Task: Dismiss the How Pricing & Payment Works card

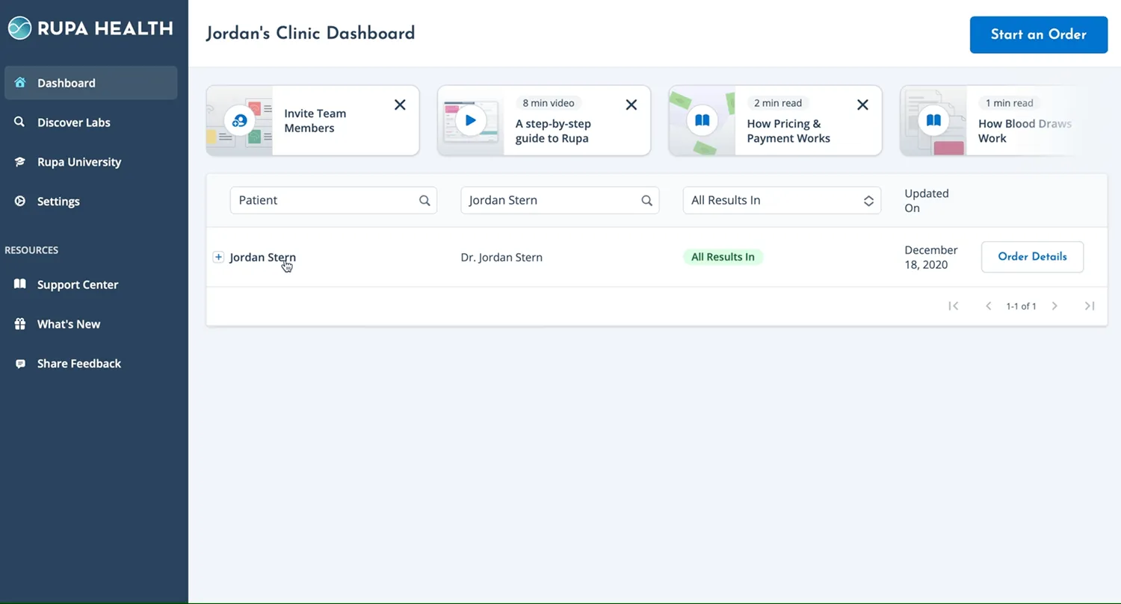Action: click(x=862, y=105)
